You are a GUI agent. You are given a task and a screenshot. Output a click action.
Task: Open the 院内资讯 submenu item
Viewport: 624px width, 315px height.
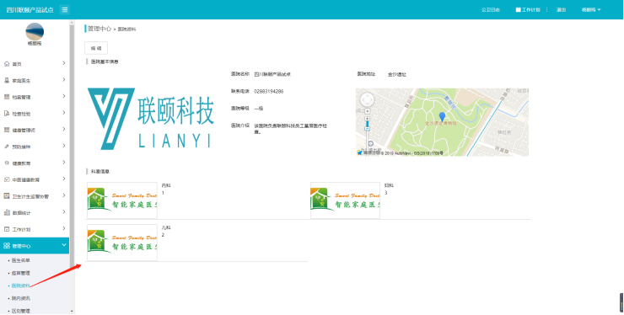[x=21, y=298]
